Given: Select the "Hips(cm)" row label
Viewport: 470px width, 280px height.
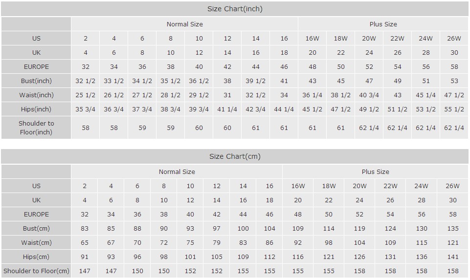Looking at the screenshot, I should (36, 257).
